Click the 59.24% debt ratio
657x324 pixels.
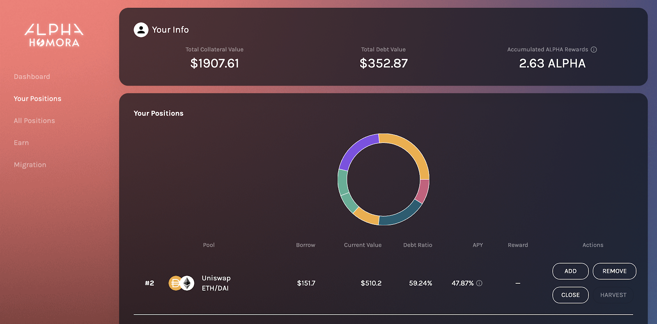[420, 283]
